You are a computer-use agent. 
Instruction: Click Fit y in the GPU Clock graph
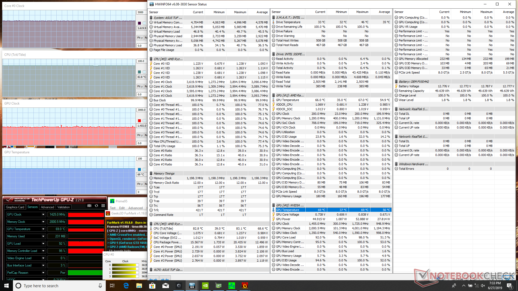140,135
